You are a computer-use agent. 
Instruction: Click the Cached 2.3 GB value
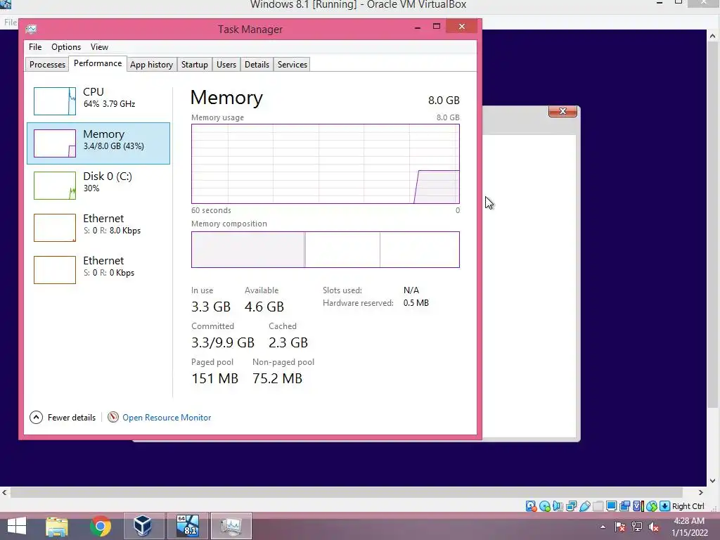pos(288,342)
